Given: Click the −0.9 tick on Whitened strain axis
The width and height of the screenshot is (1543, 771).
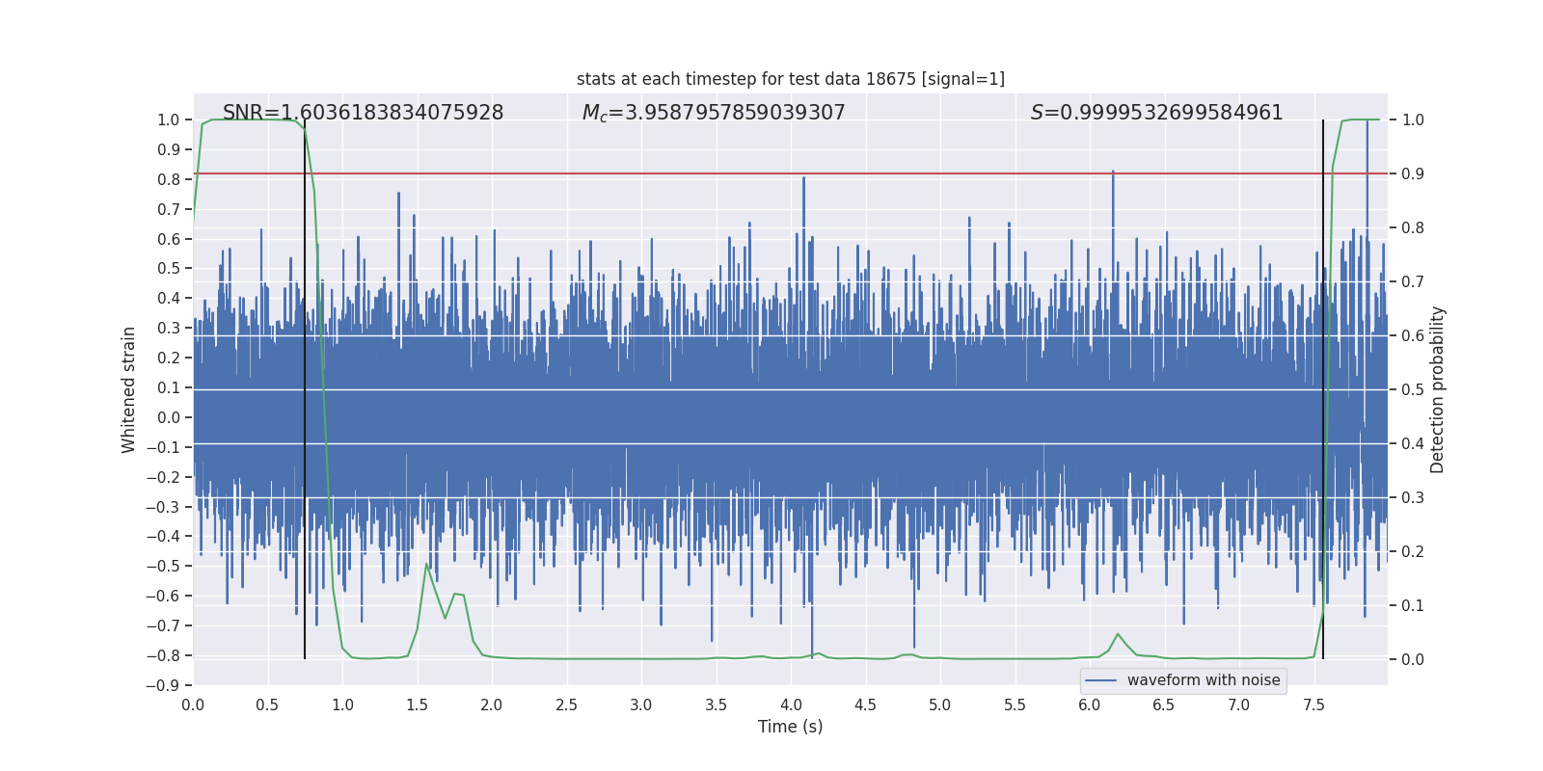Looking at the screenshot, I should [x=168, y=685].
